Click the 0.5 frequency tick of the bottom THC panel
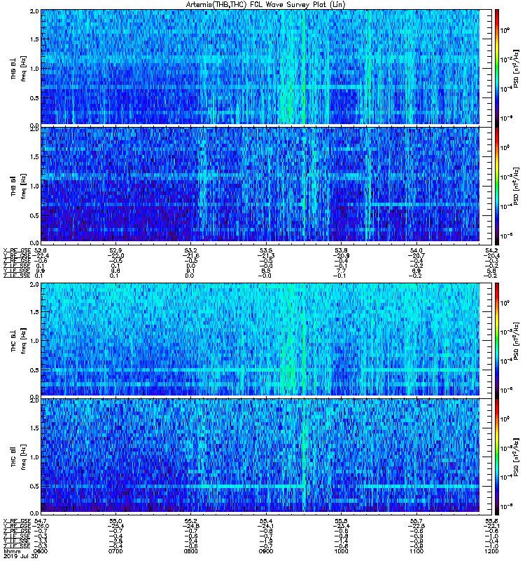Viewport: 525px width, 561px height. point(34,486)
